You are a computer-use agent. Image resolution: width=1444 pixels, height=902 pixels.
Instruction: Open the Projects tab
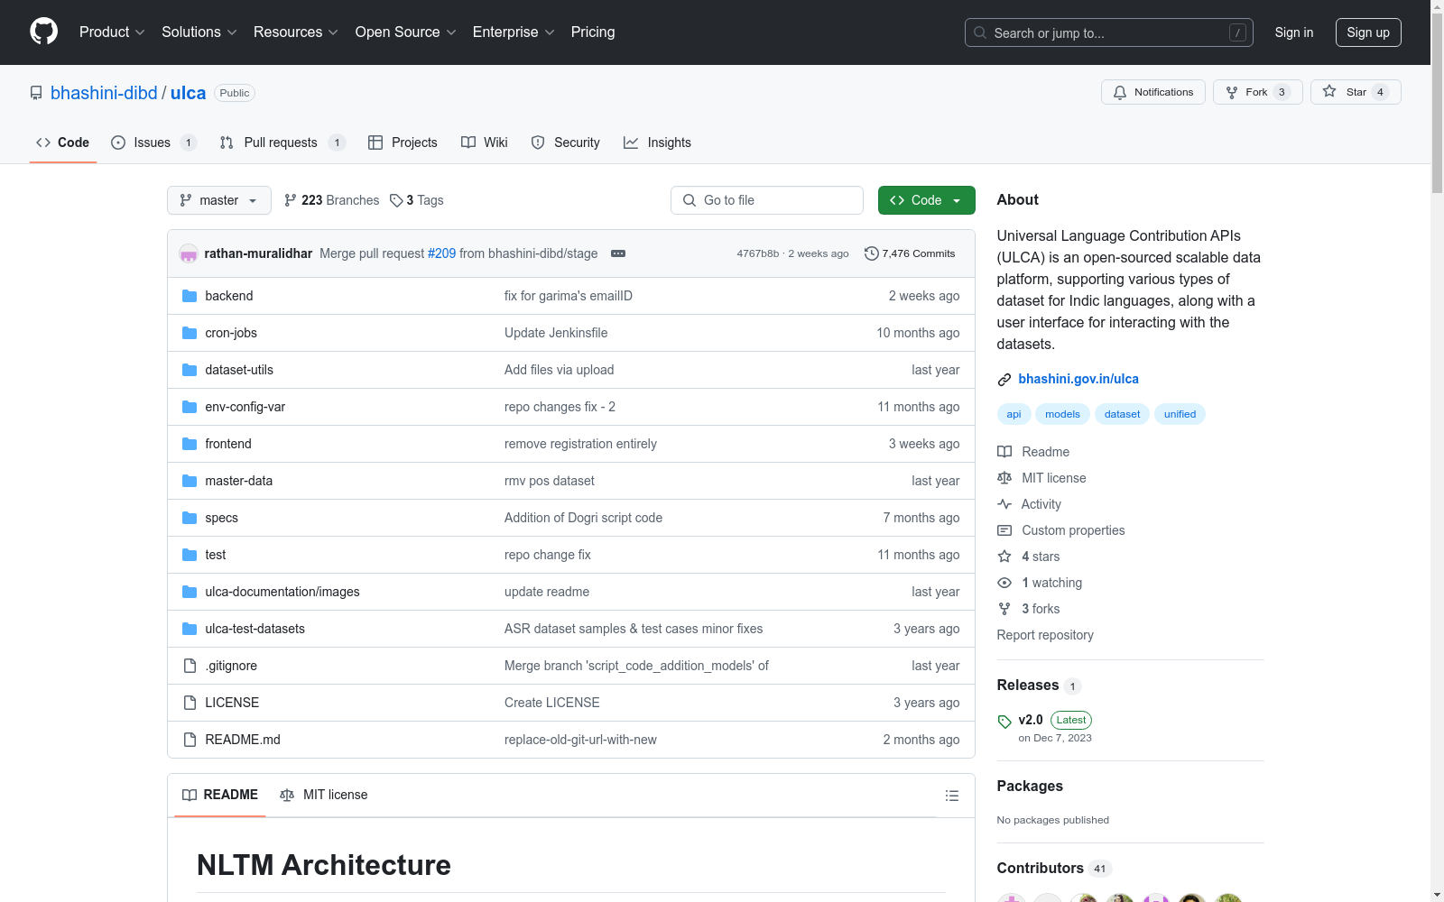pos(403,143)
